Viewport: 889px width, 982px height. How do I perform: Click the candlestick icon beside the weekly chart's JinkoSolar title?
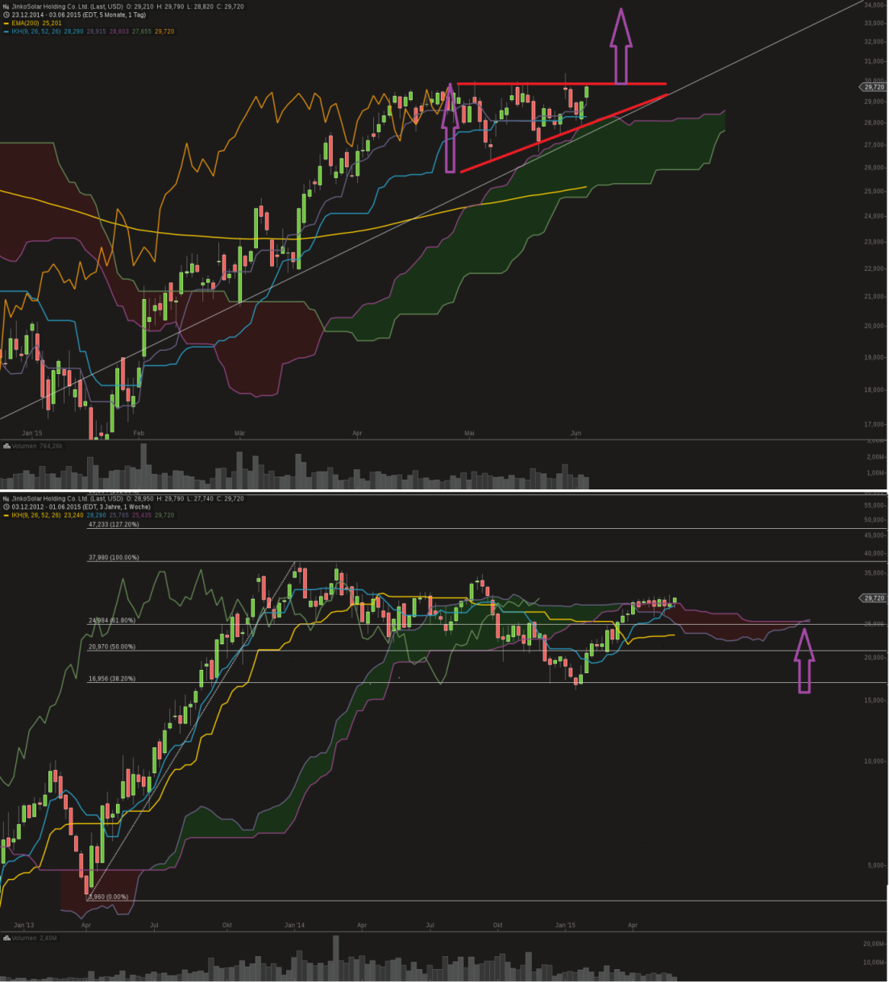(x=6, y=499)
